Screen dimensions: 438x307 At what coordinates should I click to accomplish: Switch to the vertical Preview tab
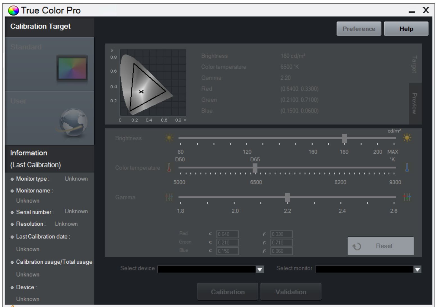coord(414,103)
